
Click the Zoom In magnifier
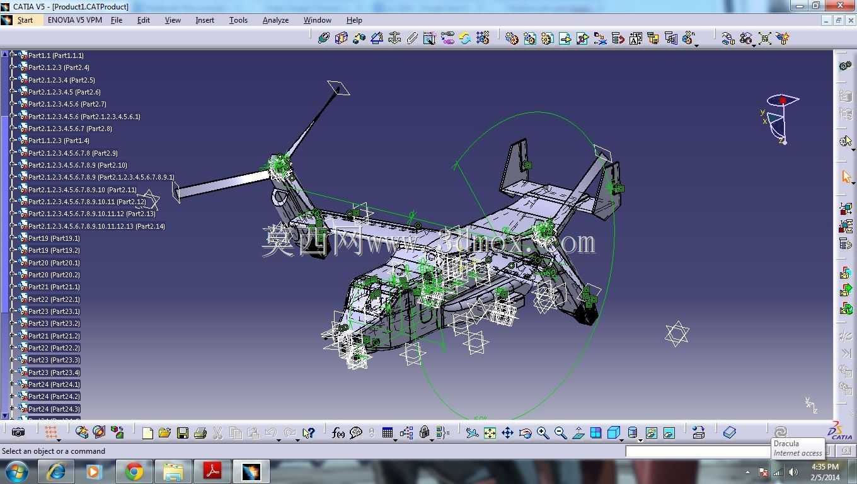543,433
